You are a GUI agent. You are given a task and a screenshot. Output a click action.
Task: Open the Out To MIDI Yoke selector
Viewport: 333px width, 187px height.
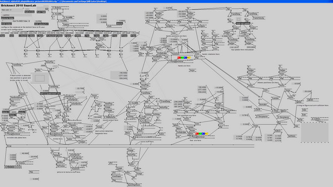click(21, 21)
